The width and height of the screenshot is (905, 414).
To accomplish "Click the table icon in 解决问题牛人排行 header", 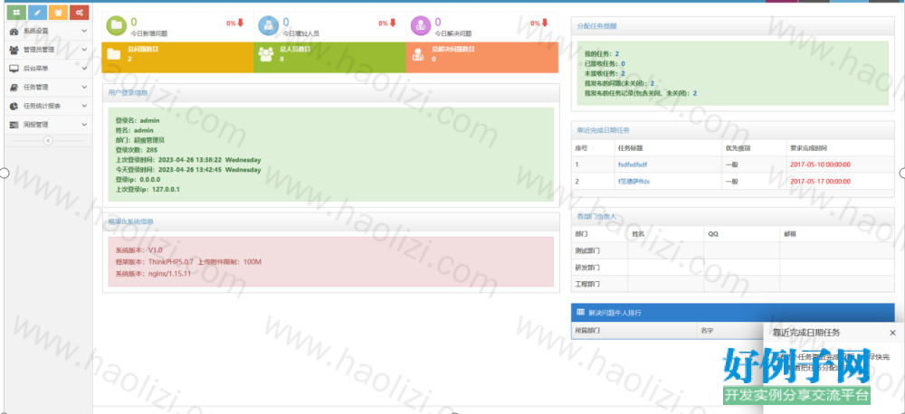I will [x=580, y=313].
